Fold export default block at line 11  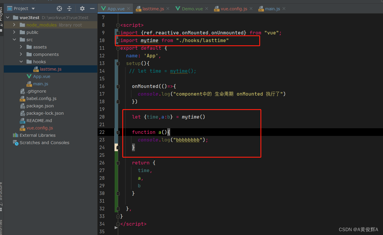(x=118, y=48)
